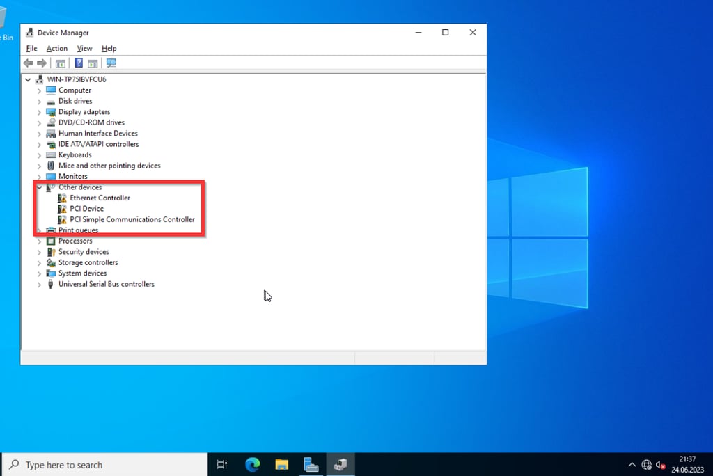The image size is (713, 476).
Task: Click the Display adapters category icon
Action: 51,112
